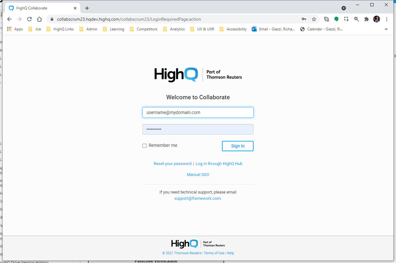Open the screen capture extension icon
This screenshot has width=396, height=263.
[346, 19]
